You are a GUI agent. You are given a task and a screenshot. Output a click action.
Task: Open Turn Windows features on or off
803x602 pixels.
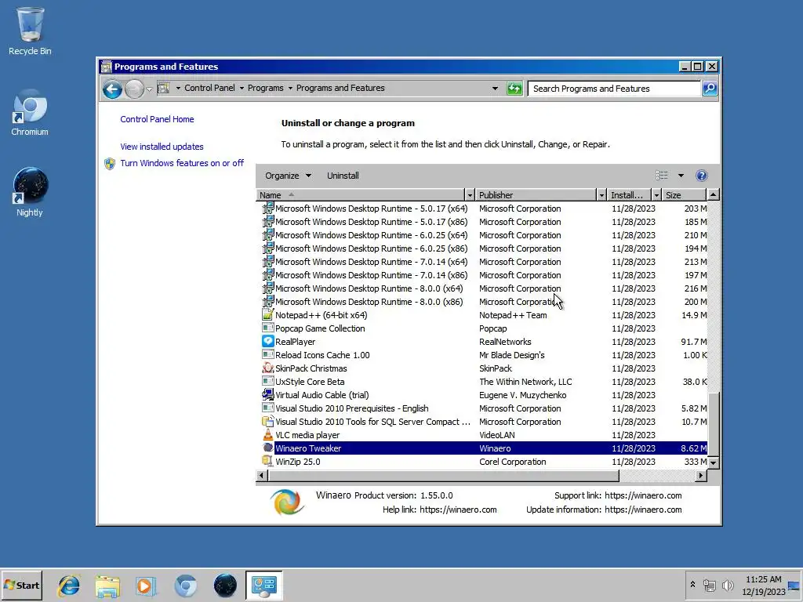click(182, 163)
